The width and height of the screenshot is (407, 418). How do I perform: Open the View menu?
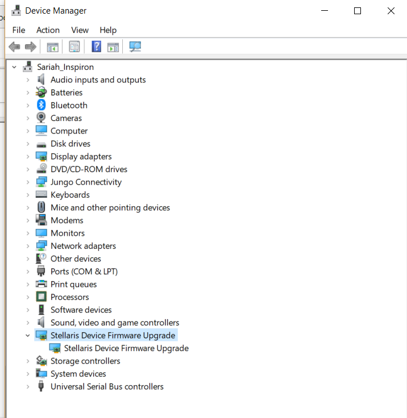80,30
